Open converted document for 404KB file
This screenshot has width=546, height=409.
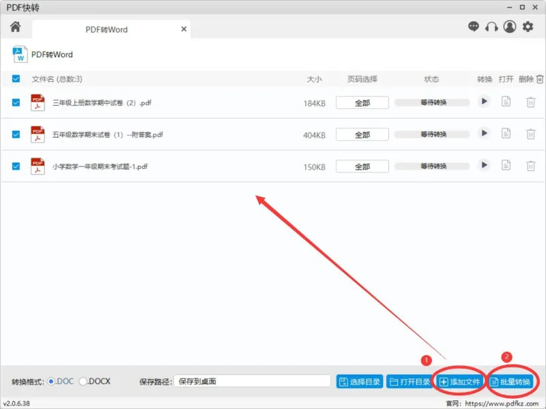coord(506,133)
